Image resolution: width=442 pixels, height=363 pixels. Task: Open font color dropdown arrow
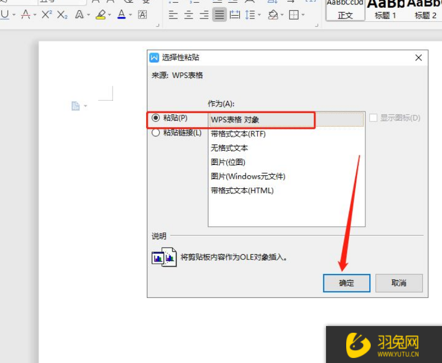point(130,15)
